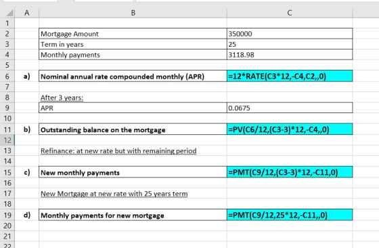The image size is (379, 248).
Task: Select column B header
Action: (133, 13)
